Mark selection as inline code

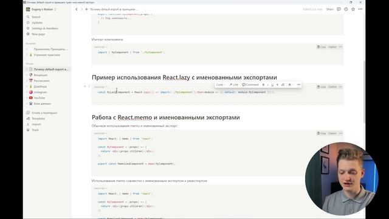click(283, 85)
